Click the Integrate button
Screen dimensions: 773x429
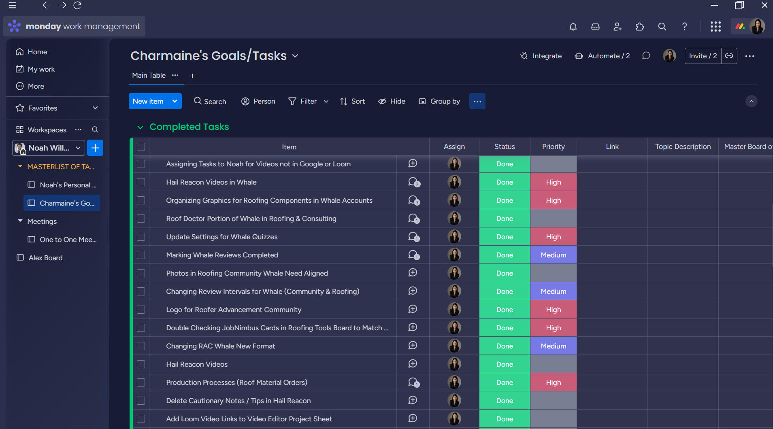tap(541, 56)
